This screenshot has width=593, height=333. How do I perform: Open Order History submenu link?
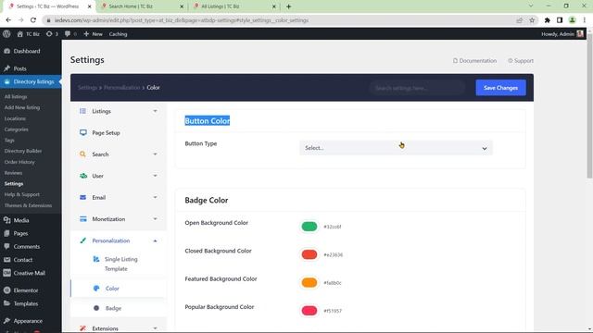coord(19,162)
